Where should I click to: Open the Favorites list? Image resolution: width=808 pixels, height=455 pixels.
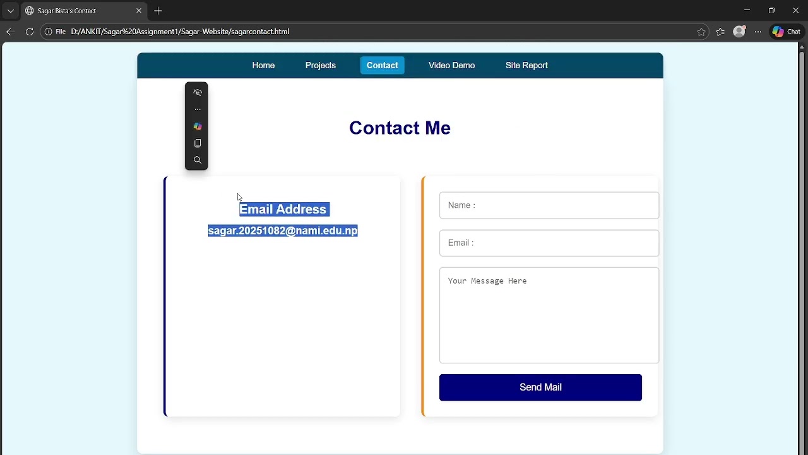720,32
